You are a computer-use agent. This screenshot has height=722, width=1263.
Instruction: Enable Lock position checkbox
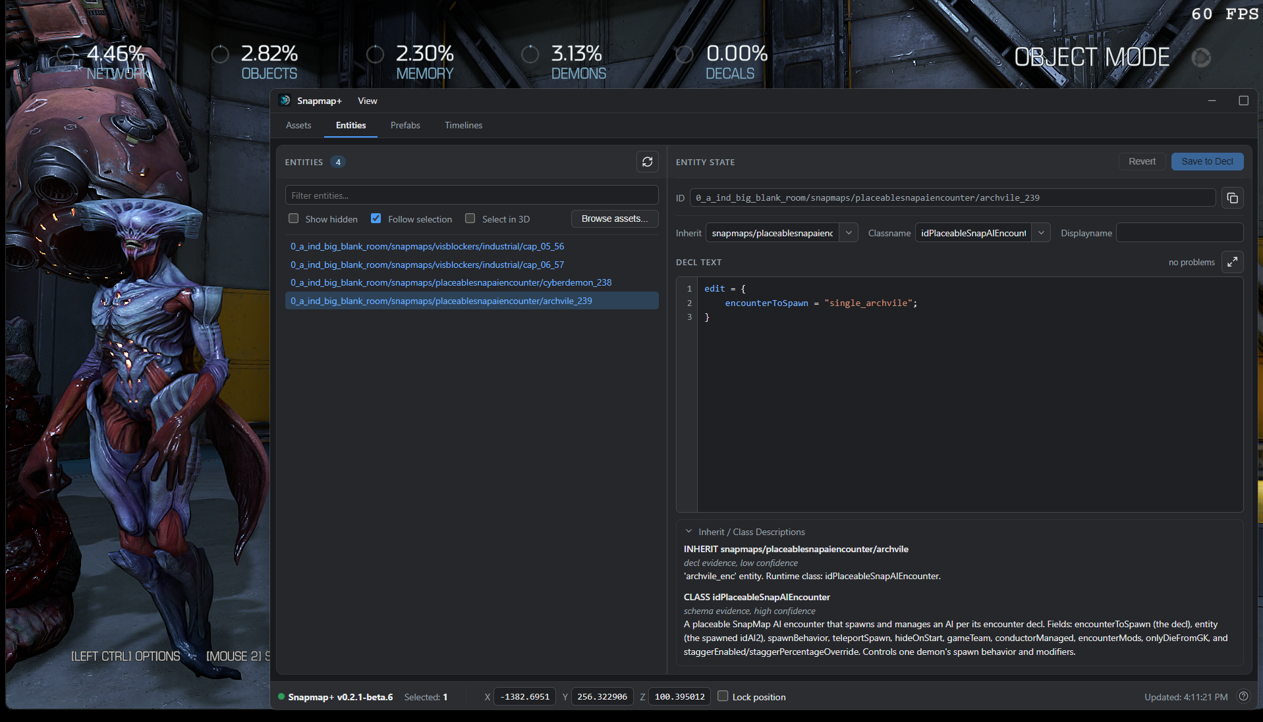(723, 696)
